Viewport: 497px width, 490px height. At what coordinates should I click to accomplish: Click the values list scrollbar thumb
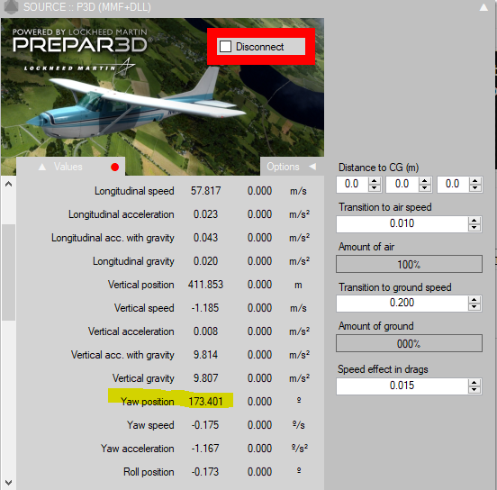click(x=9, y=272)
